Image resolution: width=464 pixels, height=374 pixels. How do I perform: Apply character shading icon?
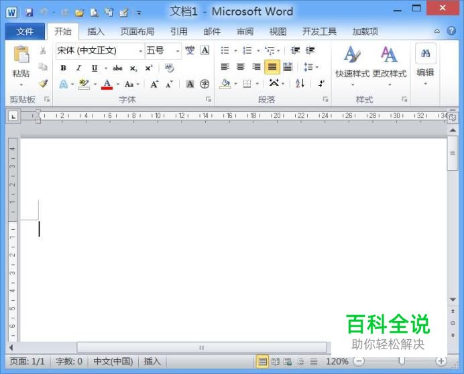click(190, 84)
